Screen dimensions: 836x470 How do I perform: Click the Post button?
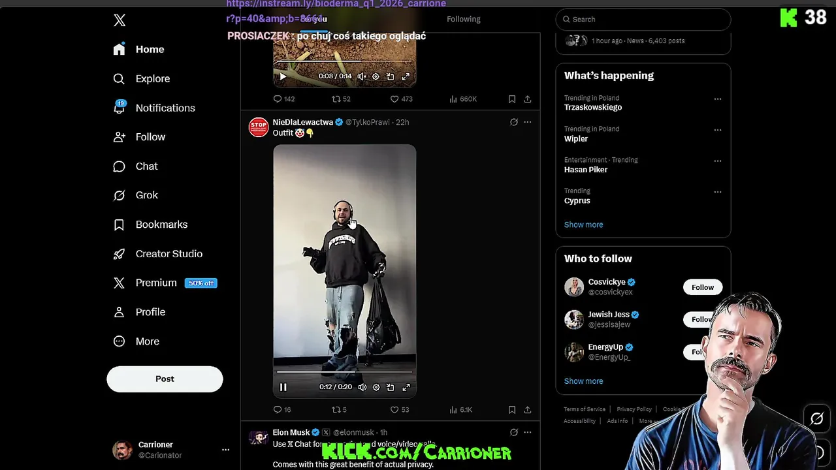(165, 379)
